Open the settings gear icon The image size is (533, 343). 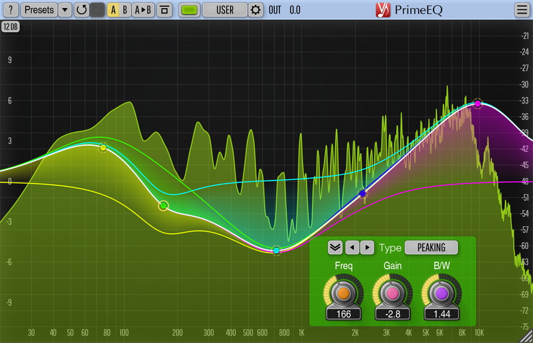tap(256, 10)
